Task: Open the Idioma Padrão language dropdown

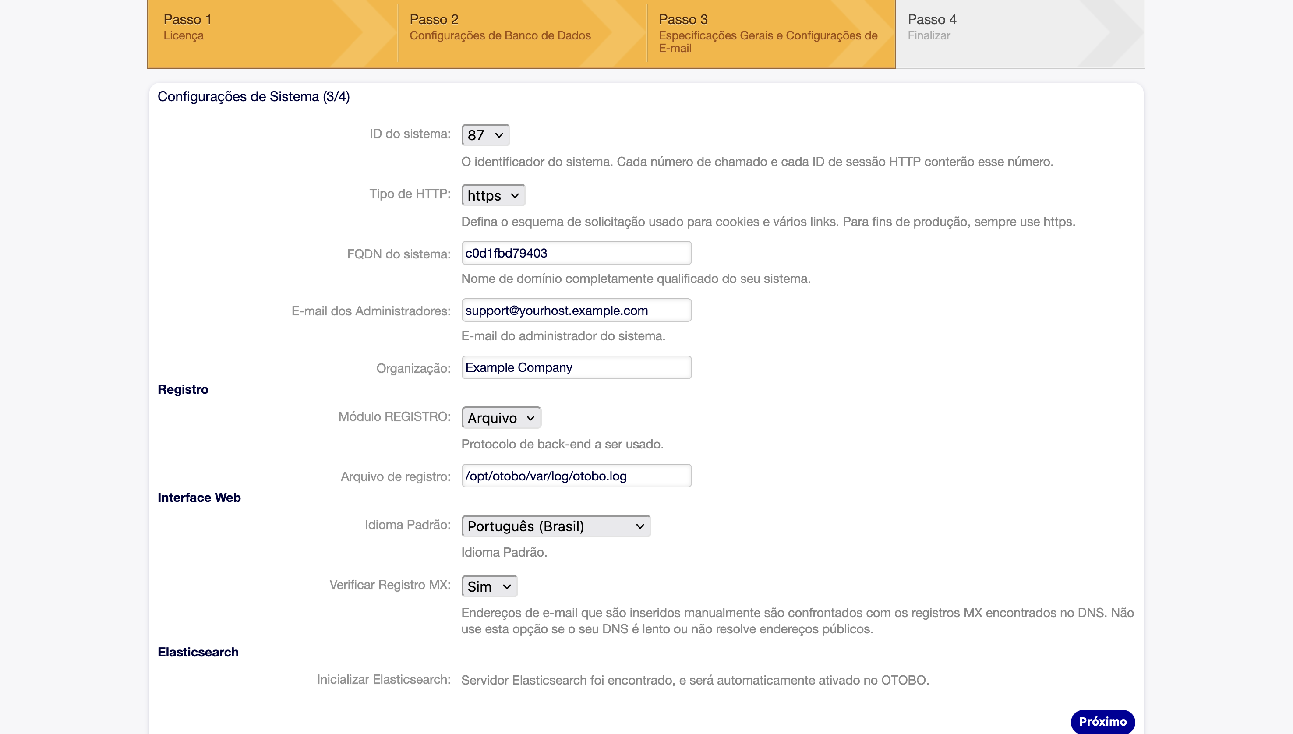Action: pos(555,526)
